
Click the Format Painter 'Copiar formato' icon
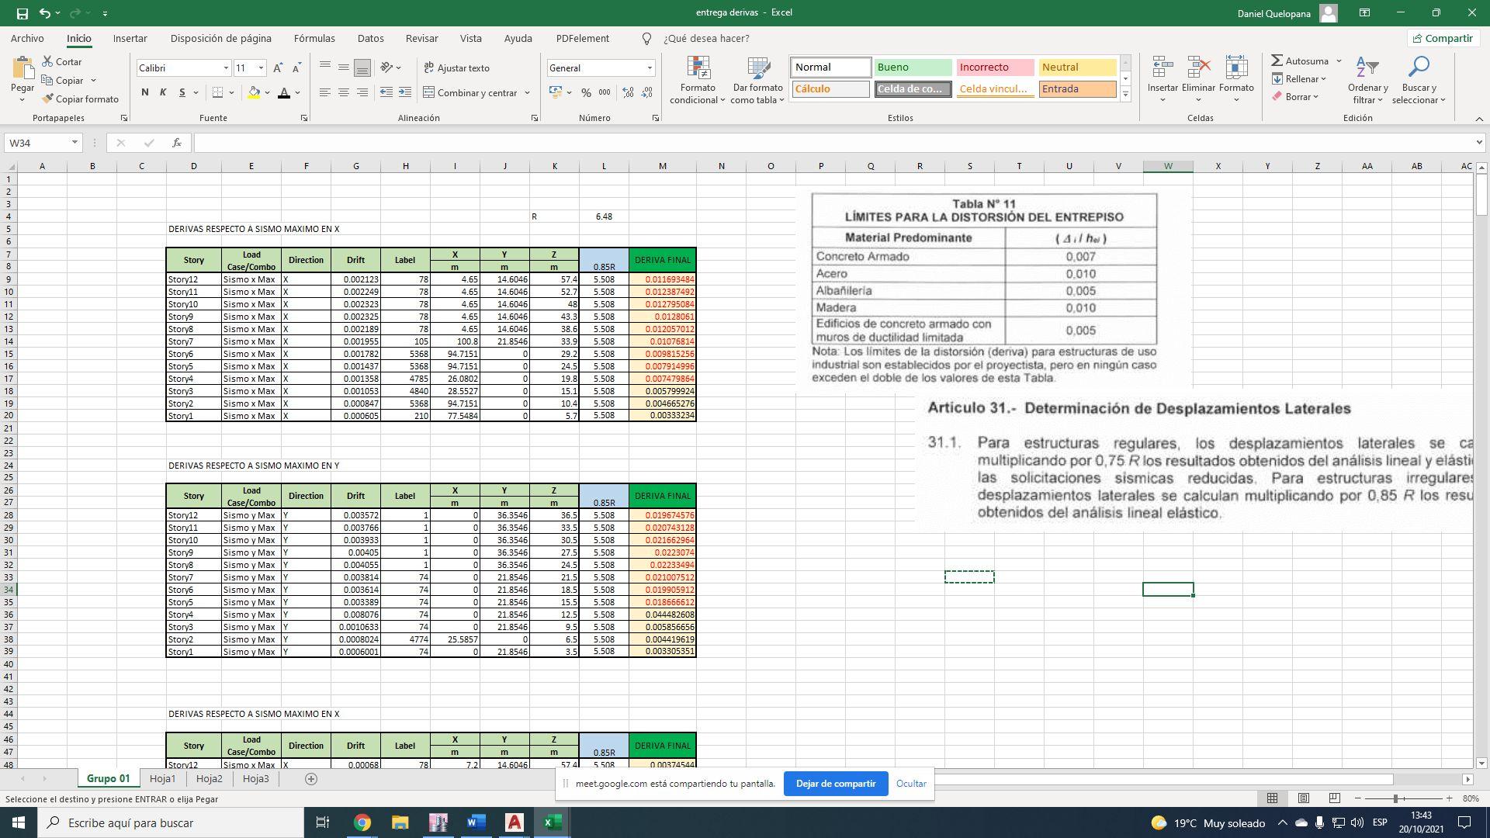[x=48, y=99]
